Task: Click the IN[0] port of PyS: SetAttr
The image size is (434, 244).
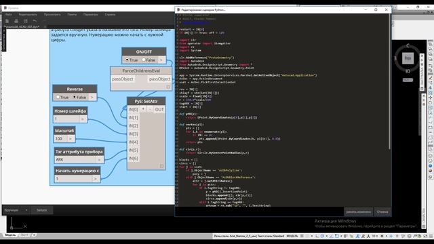Action: pos(134,109)
